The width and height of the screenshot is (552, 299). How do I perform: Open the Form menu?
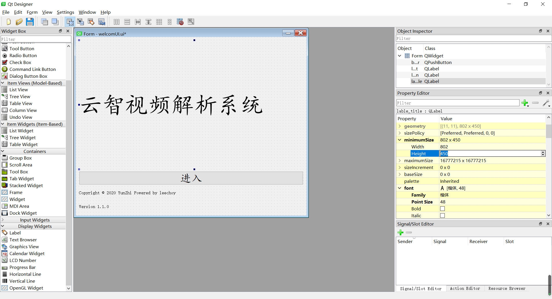pos(32,12)
